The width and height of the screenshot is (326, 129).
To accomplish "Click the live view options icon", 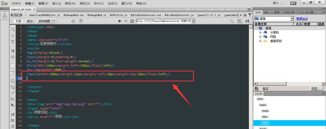I will [240, 21].
